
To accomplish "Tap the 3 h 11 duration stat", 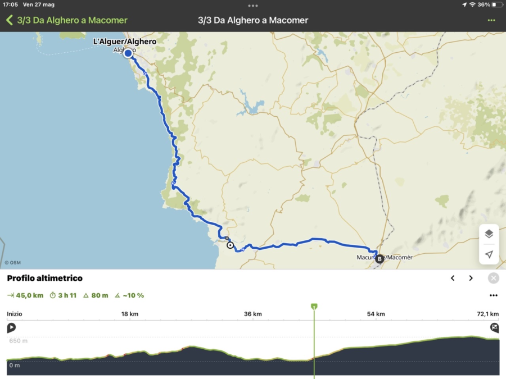I will 63,295.
